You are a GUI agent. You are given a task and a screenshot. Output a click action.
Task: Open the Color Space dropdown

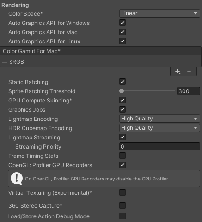159,13
